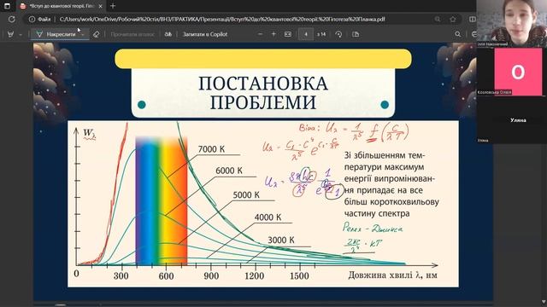Viewport: 547px width, 307px height.
Task: Click the '4000 K' curve label
Action: 268,217
